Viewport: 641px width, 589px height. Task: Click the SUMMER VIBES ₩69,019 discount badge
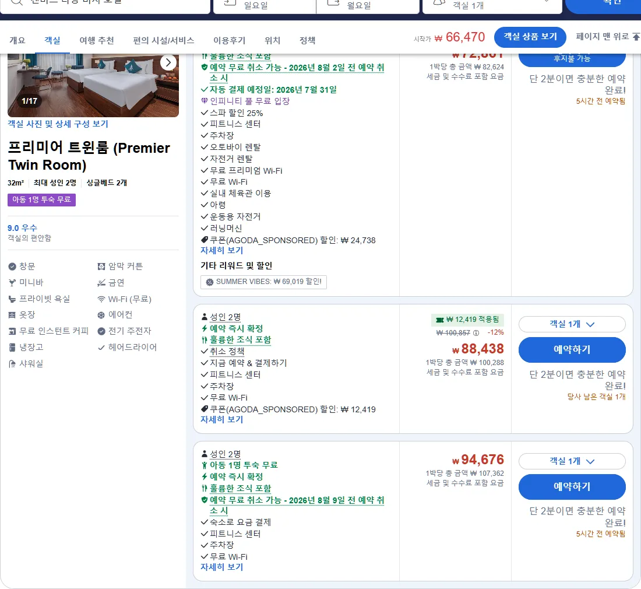[263, 282]
